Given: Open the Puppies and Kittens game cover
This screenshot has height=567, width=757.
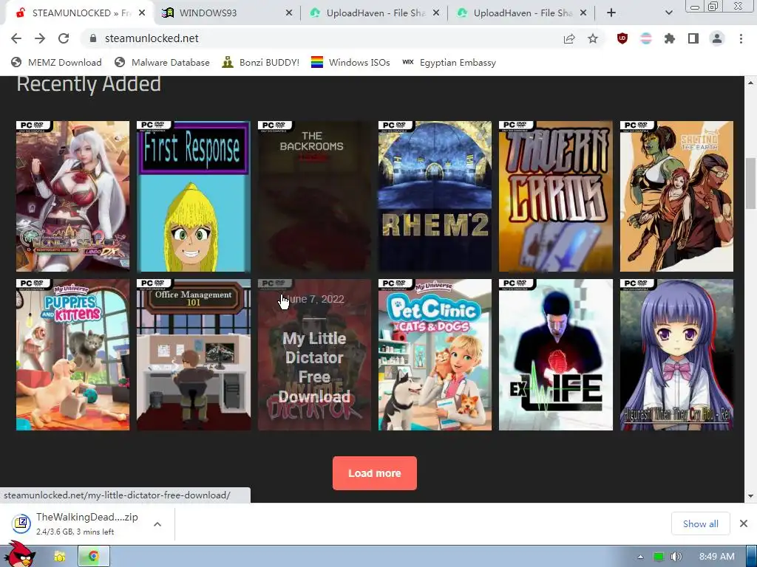Looking at the screenshot, I should pos(73,354).
